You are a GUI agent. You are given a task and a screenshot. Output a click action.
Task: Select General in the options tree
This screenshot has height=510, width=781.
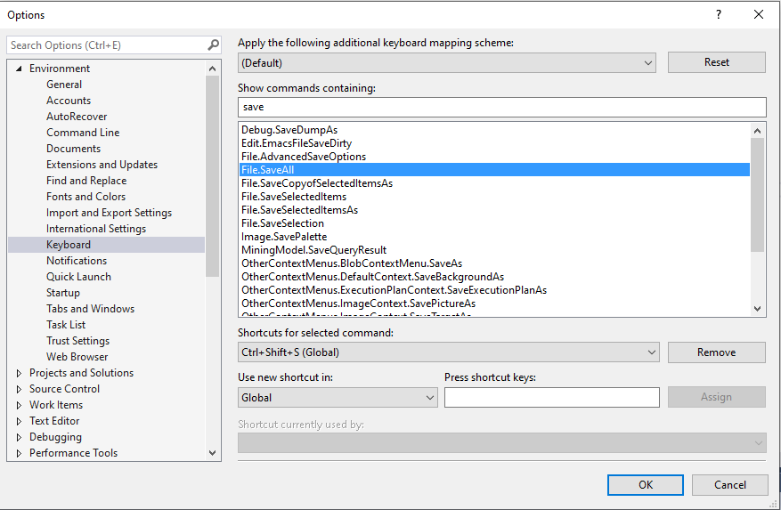click(x=64, y=85)
